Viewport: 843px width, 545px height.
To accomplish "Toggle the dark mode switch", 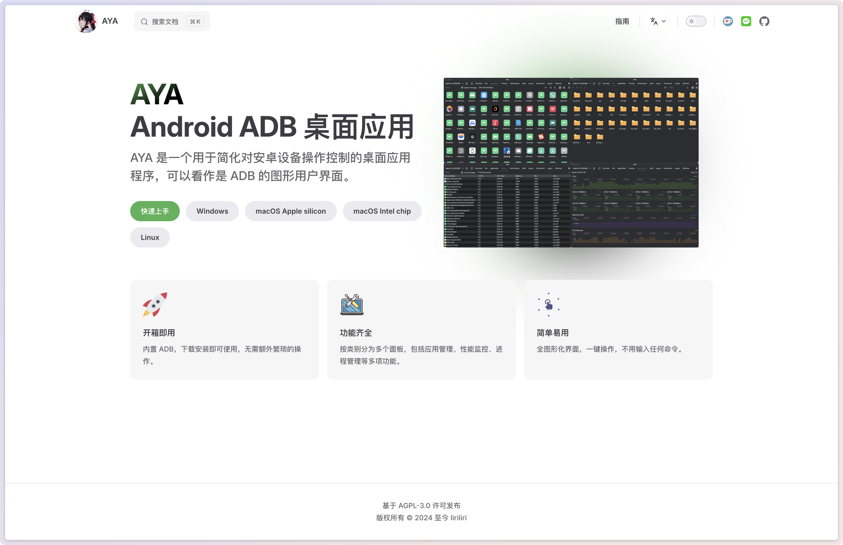I will point(696,21).
